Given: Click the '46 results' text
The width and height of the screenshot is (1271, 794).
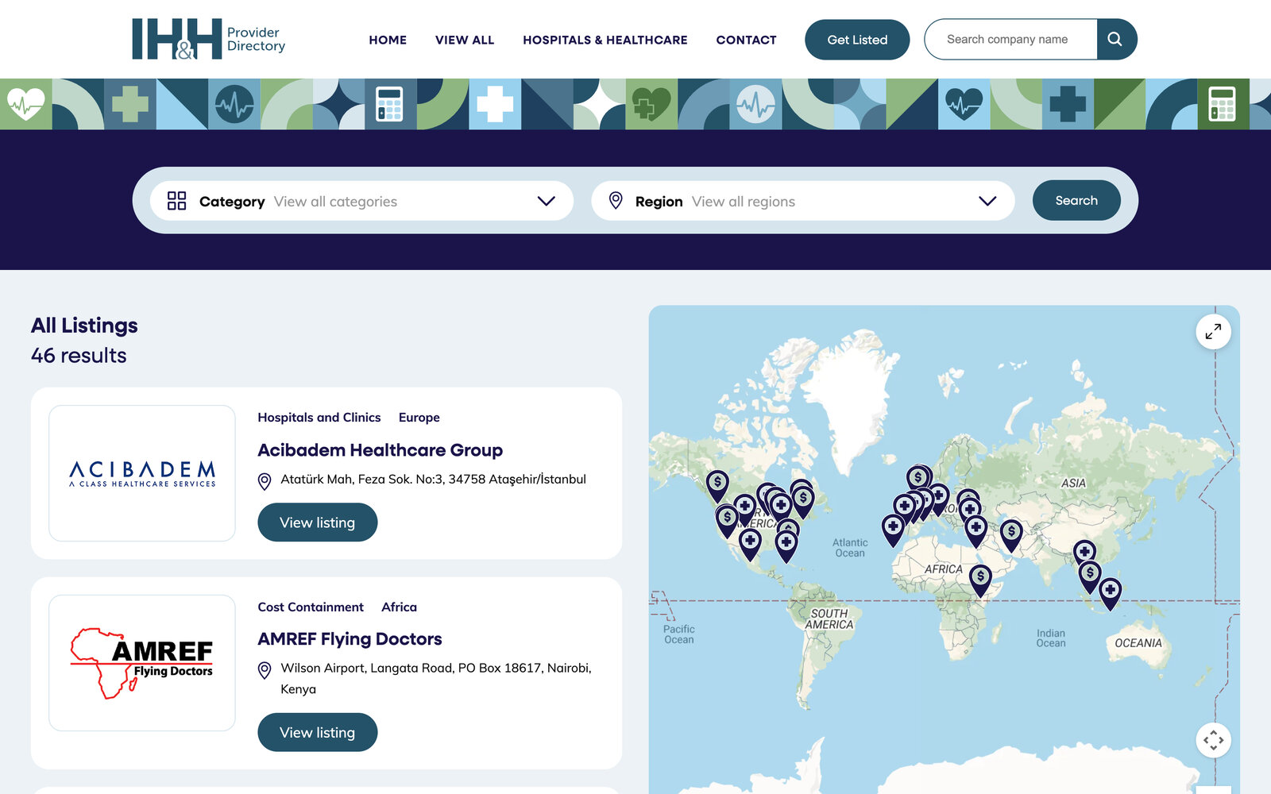Looking at the screenshot, I should click(79, 356).
